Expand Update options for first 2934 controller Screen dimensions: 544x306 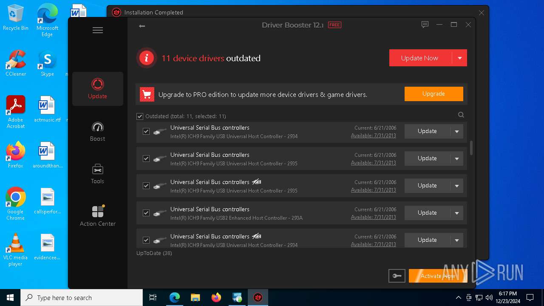tap(457, 131)
